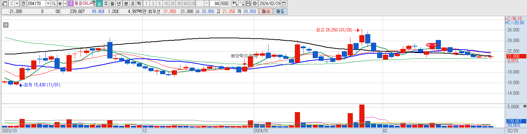Select interval 5 button
The width and height of the screenshot is (527, 134).
(x=159, y=3)
